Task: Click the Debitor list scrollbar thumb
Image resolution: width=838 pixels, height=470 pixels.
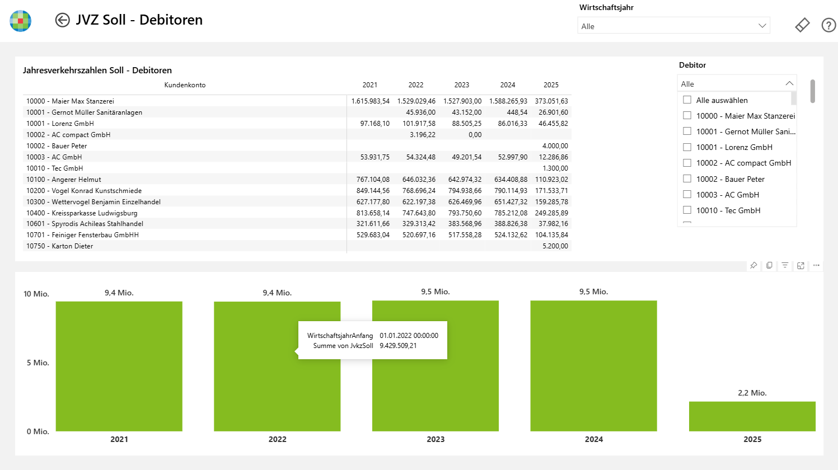Action: click(x=793, y=98)
